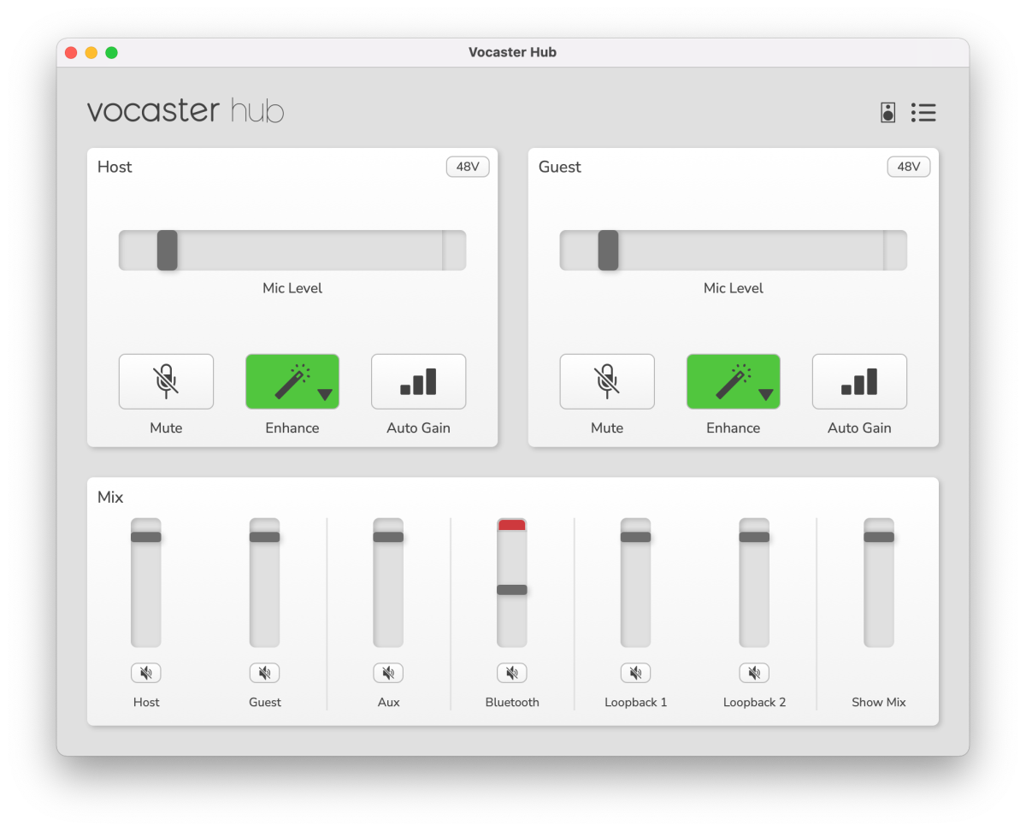Open the speaker monitor settings icon
This screenshot has height=831, width=1026.
(x=887, y=112)
